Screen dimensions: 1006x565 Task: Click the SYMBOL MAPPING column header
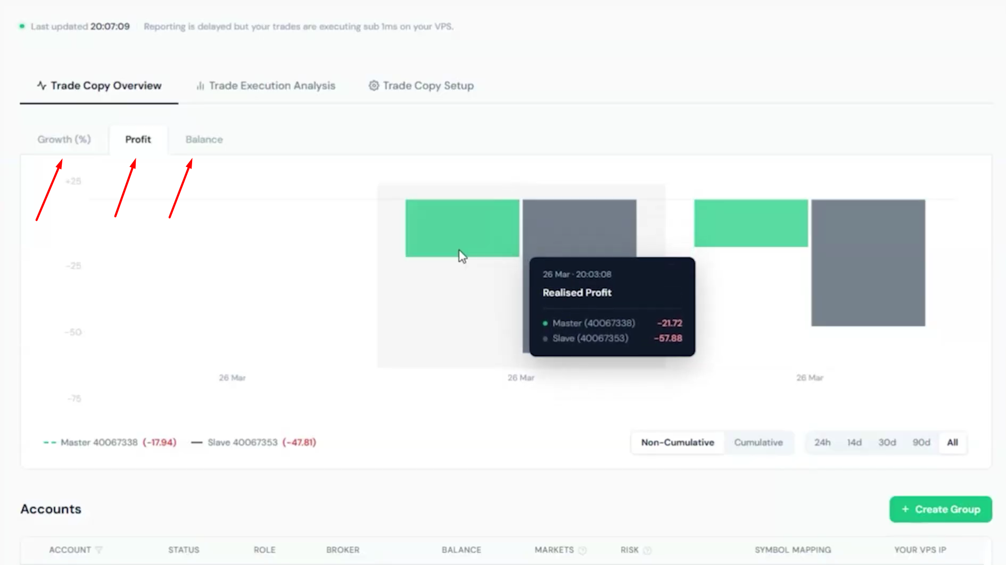pos(793,550)
